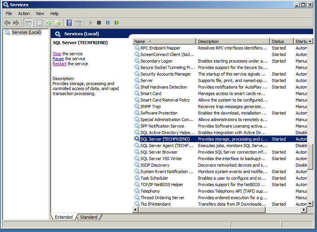This screenshot has width=317, height=232.
Task: Select the Software Protection service
Action: (x=220, y=113)
